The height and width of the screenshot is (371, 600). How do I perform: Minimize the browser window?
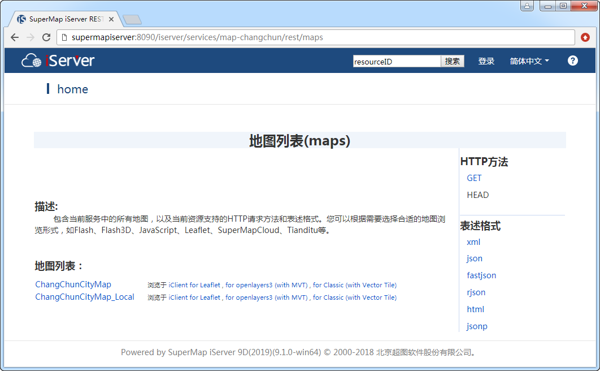pyautogui.click(x=548, y=6)
